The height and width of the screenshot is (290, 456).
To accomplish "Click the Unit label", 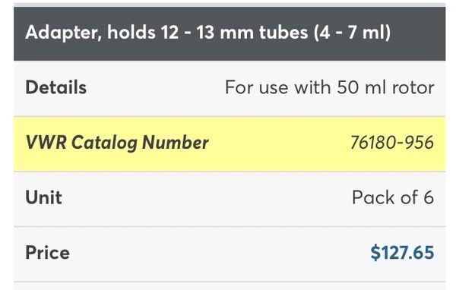I will [43, 197].
